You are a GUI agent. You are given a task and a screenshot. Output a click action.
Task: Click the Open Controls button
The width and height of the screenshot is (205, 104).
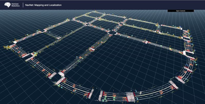pos(181,11)
